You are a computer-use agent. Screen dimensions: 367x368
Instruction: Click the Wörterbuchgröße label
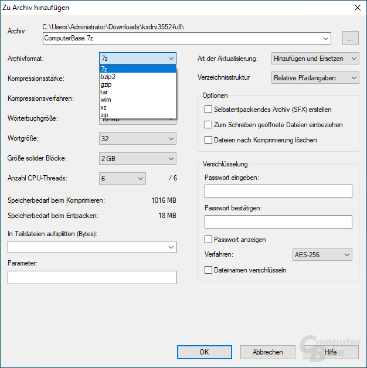pyautogui.click(x=33, y=118)
